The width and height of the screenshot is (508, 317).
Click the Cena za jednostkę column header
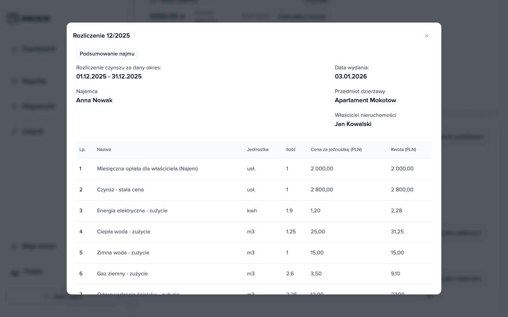pyautogui.click(x=336, y=150)
